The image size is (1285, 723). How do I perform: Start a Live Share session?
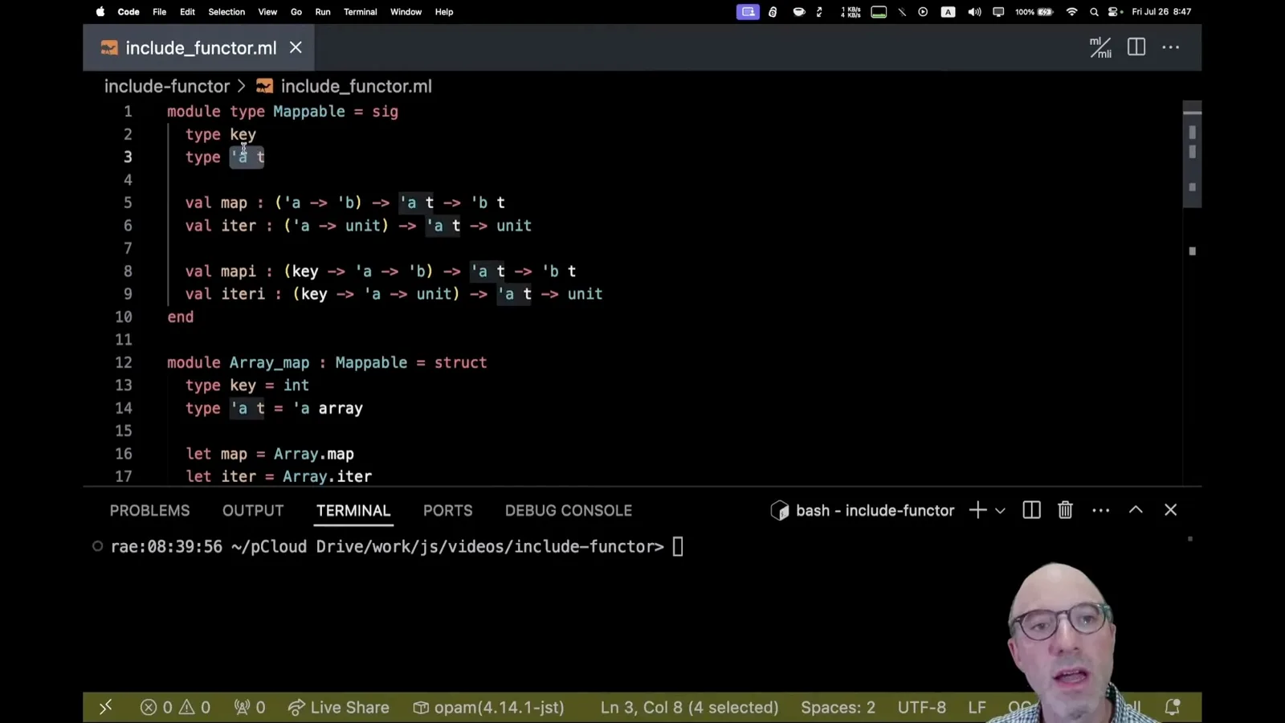tap(338, 707)
